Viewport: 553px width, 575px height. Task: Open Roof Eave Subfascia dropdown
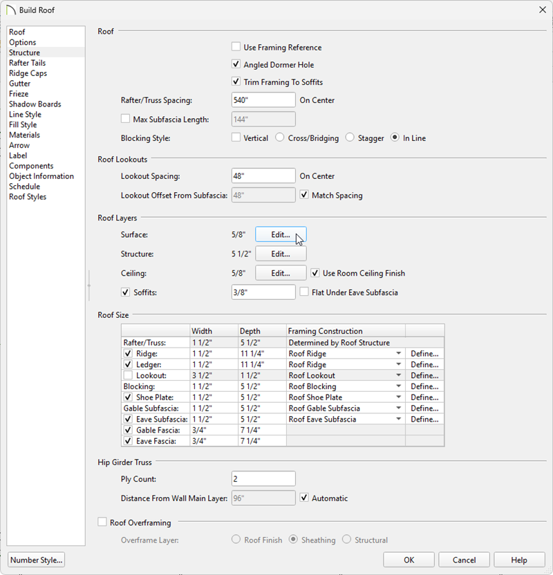coord(398,419)
